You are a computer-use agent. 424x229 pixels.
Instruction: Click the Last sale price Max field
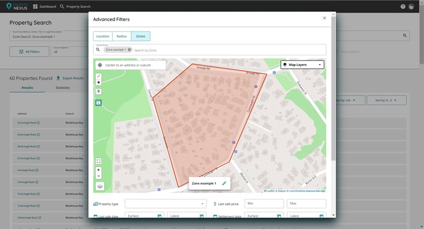click(306, 203)
